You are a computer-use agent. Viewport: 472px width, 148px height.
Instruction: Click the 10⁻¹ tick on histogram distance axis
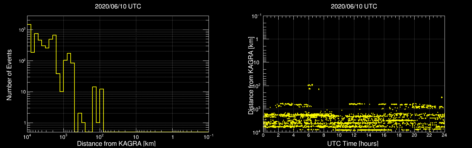[209, 137]
